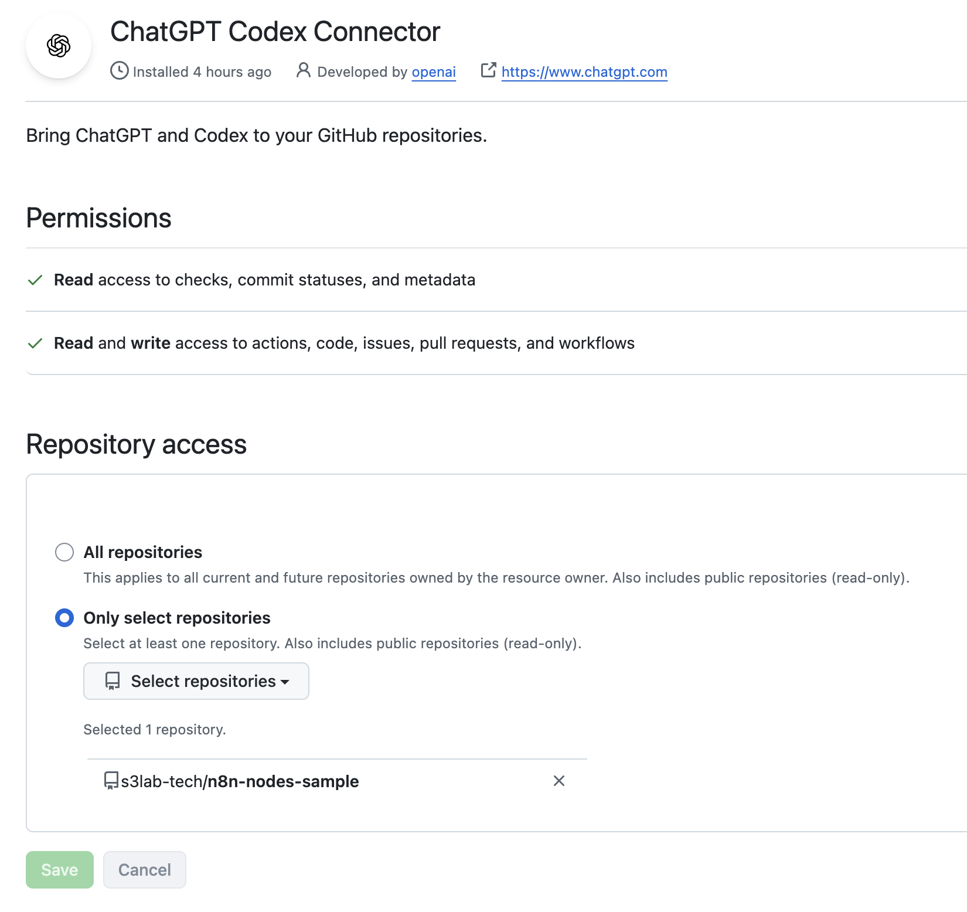Click the external link icon beside chatgpt.com
The height and width of the screenshot is (912, 967).
tap(488, 70)
